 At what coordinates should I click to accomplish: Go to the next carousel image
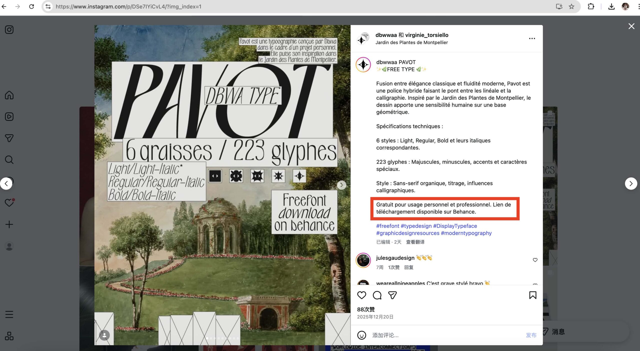tap(341, 185)
